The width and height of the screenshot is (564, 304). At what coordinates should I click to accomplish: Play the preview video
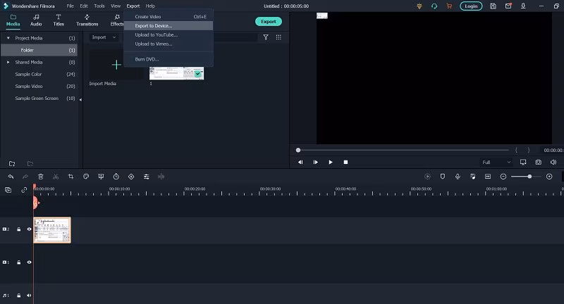[331, 163]
